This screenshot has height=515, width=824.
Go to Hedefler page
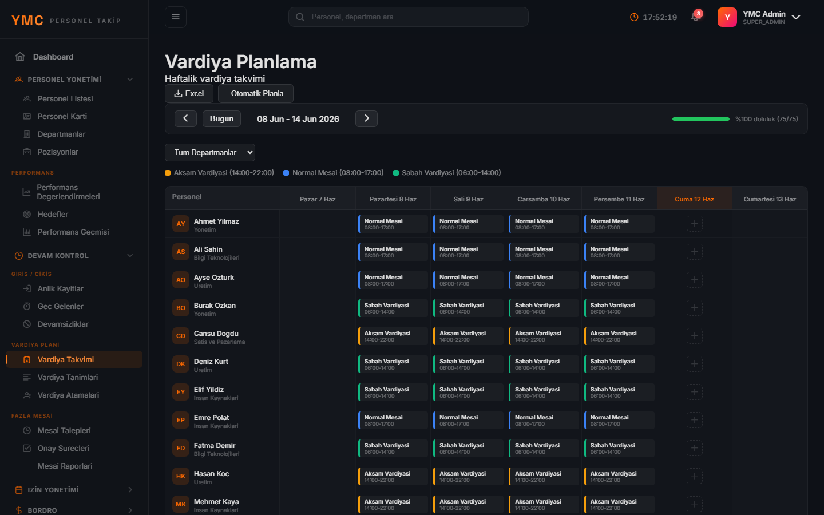click(53, 214)
